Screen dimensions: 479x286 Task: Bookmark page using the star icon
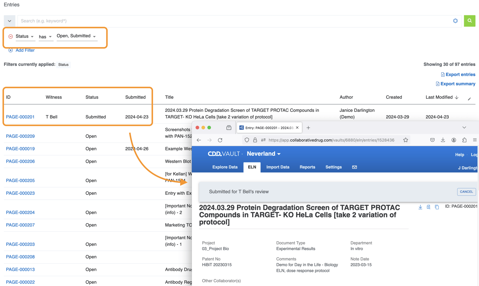(405, 140)
